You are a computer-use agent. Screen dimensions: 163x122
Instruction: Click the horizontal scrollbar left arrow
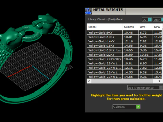pos(89,81)
